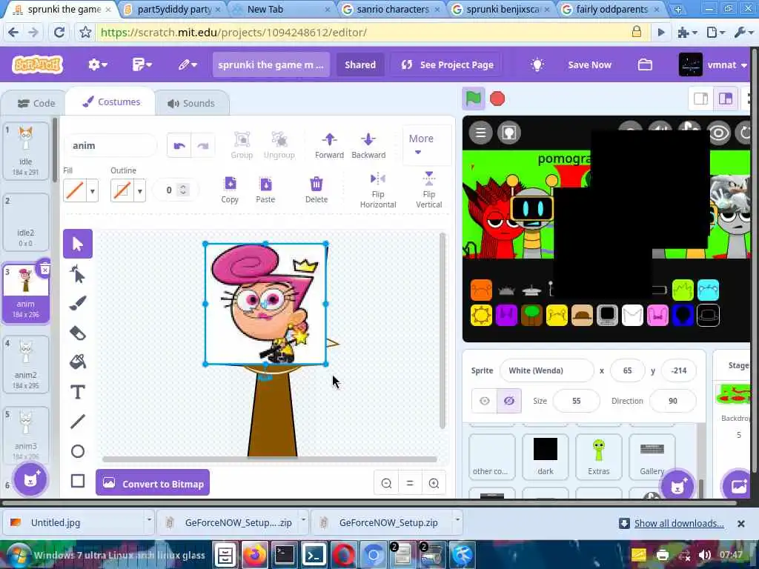Open the File menu dropdown
Image resolution: width=759 pixels, height=569 pixels.
[142, 65]
